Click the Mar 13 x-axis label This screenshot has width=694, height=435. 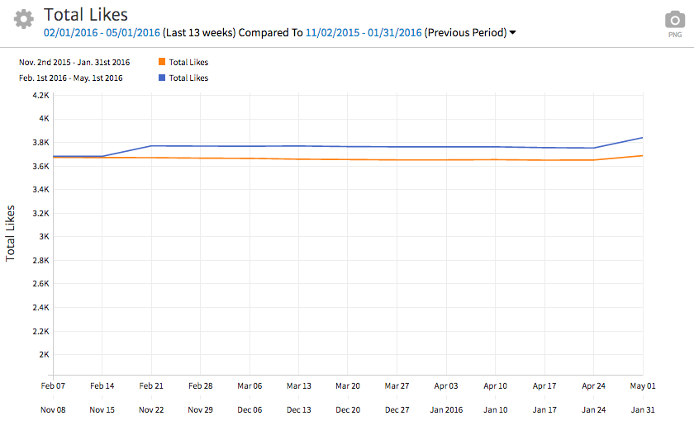click(298, 385)
